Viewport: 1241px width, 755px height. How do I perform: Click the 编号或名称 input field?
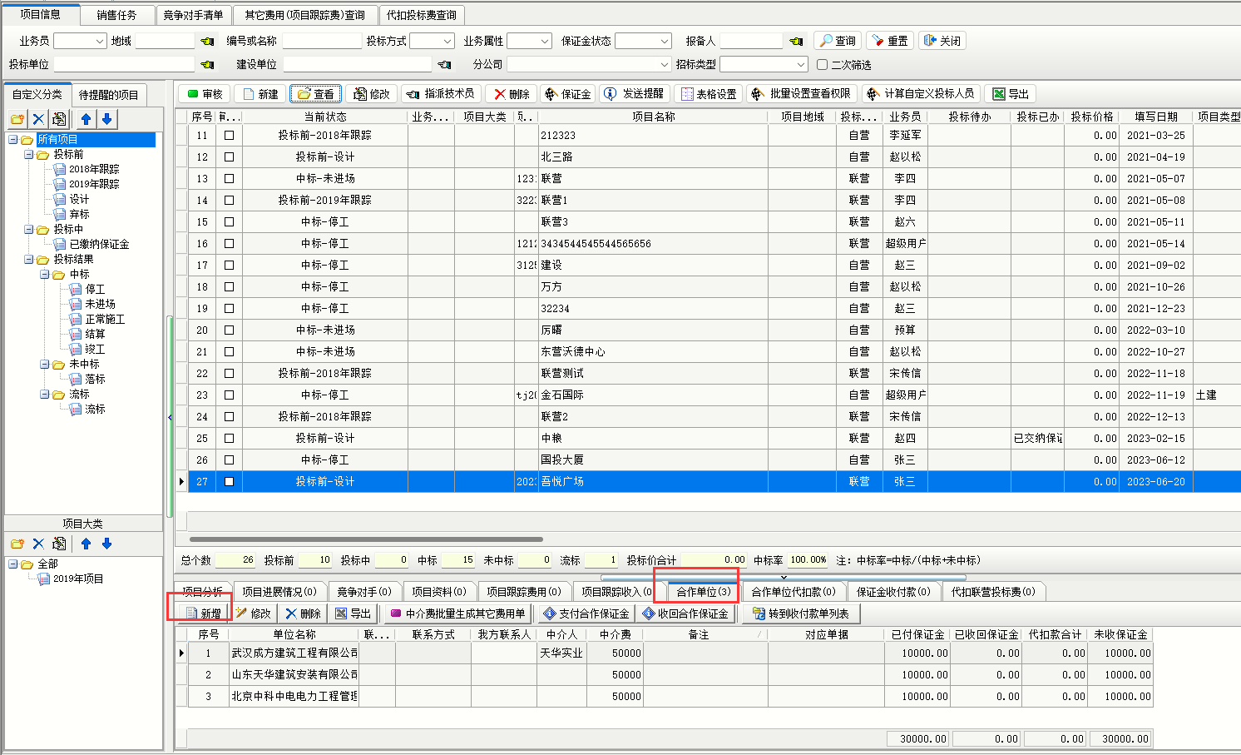coord(321,41)
